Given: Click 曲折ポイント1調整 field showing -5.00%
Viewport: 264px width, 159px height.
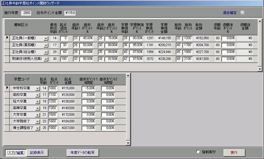Looking at the screenshot, I should coord(88,88).
